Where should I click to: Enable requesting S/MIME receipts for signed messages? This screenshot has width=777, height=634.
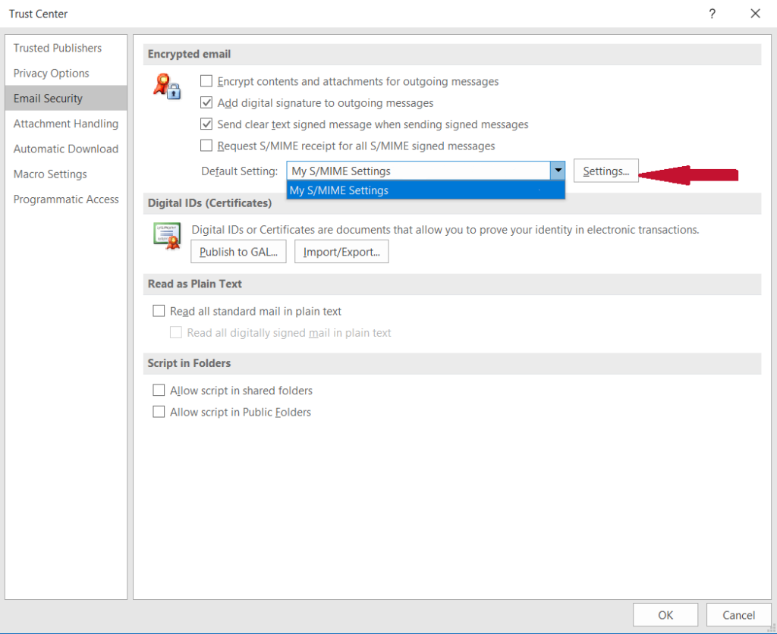click(x=206, y=145)
